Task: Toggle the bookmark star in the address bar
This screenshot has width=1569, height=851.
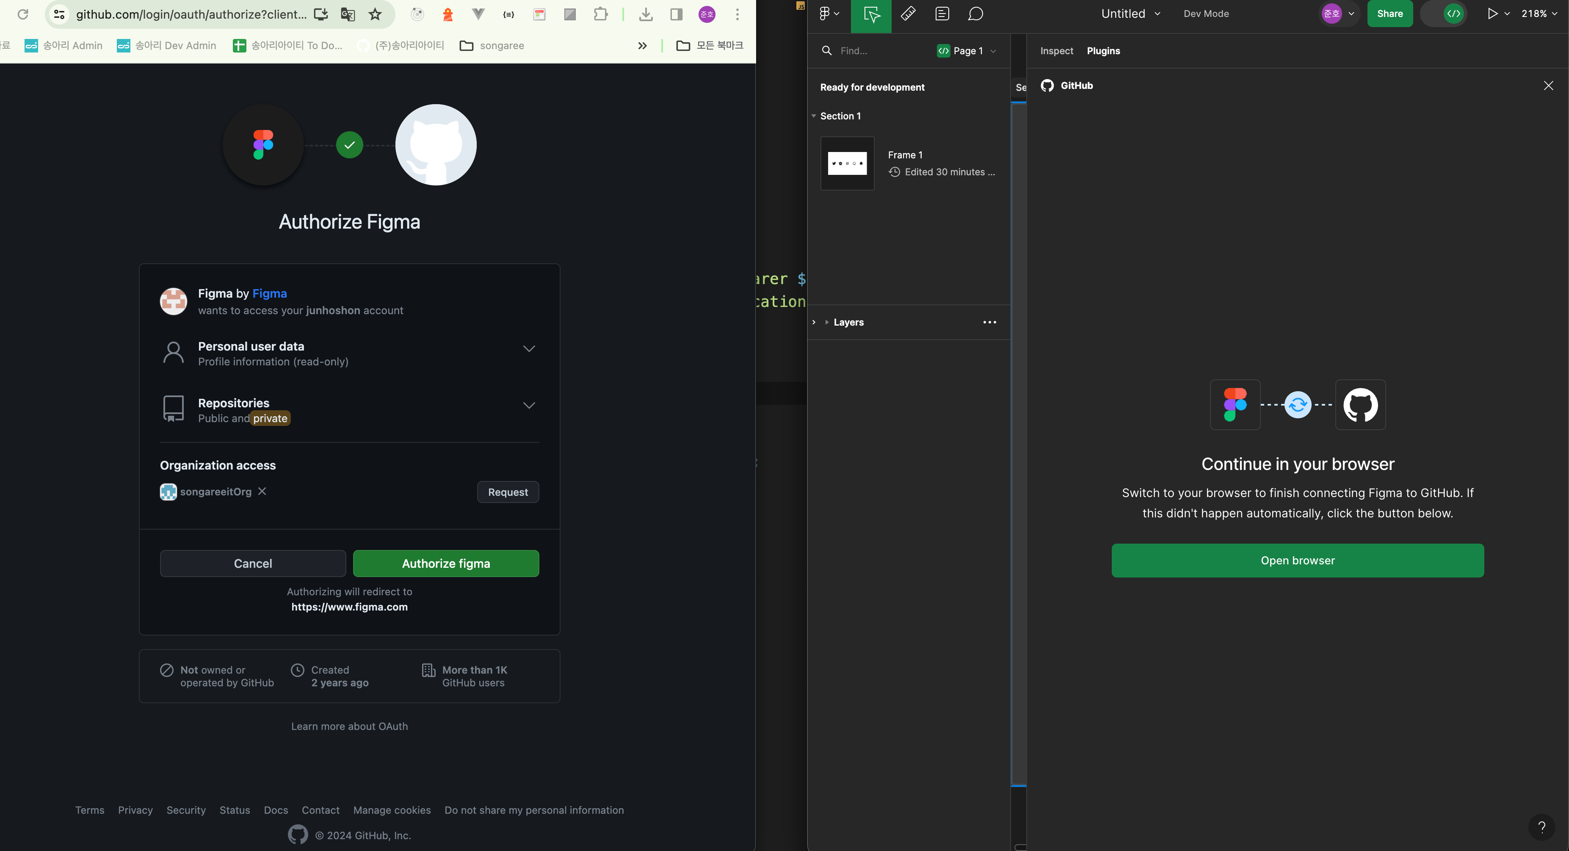Action: [x=375, y=14]
